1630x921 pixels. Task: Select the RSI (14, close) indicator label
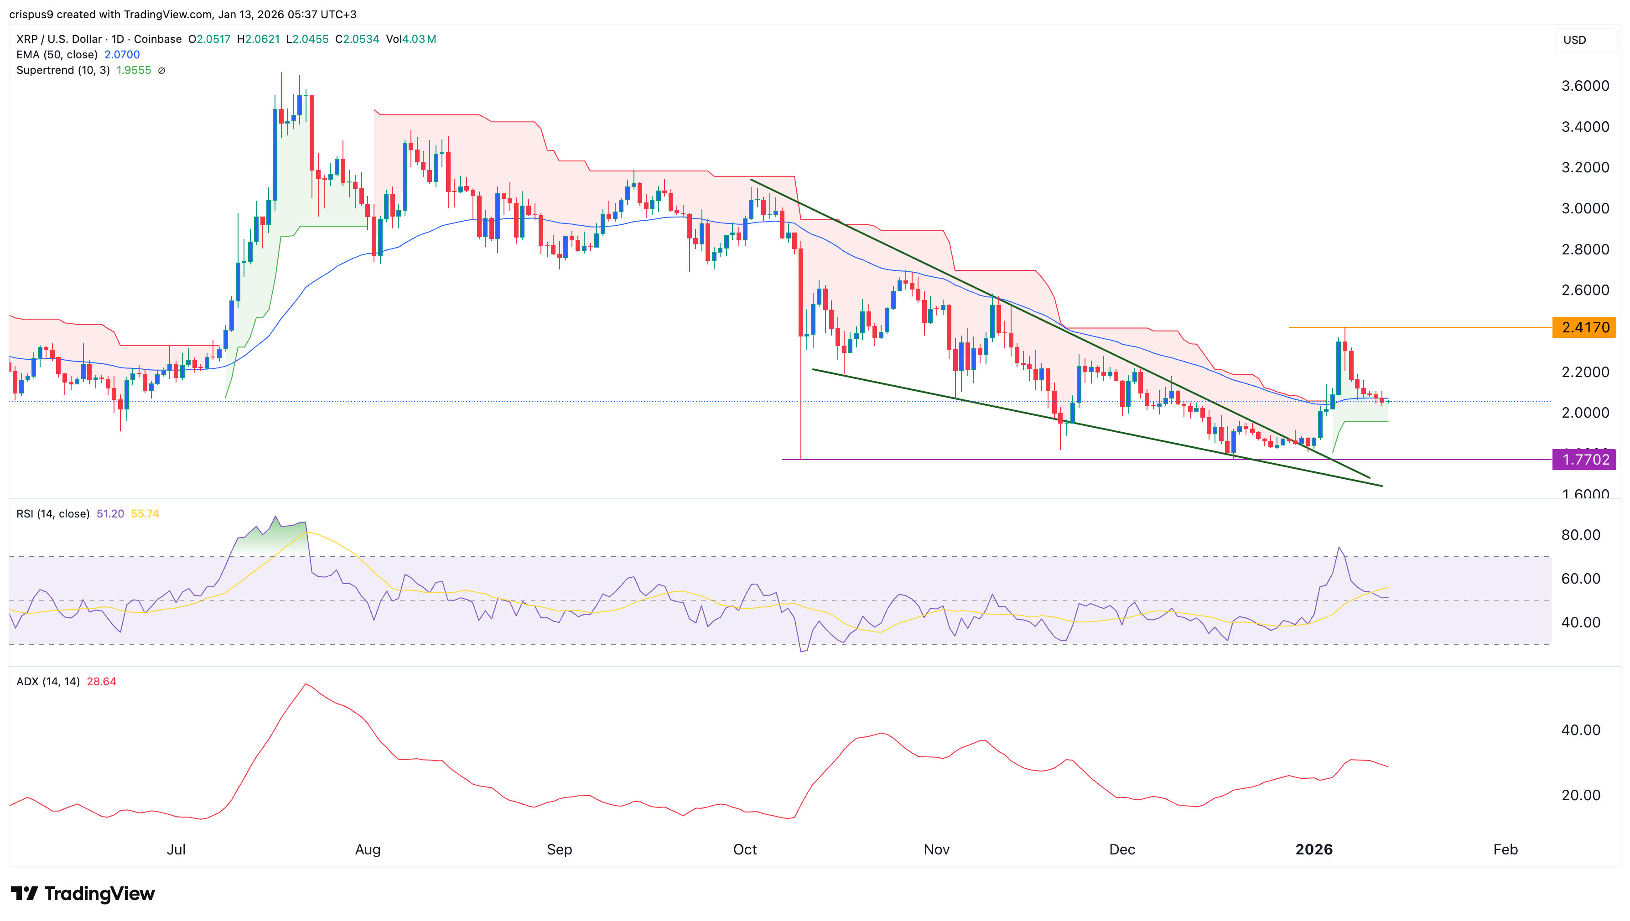pyautogui.click(x=53, y=514)
